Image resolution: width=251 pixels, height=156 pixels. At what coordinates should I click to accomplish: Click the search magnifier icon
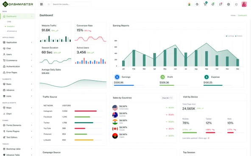pyautogui.click(x=48, y=4)
